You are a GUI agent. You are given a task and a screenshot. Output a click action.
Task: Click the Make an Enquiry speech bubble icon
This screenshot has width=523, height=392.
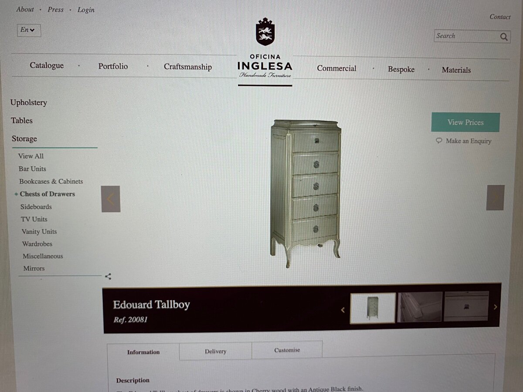[439, 141]
